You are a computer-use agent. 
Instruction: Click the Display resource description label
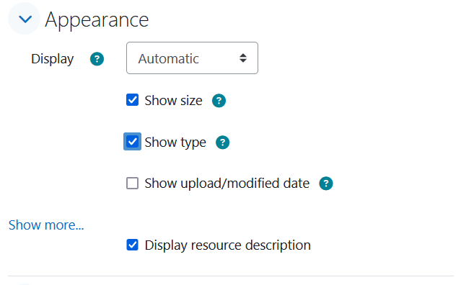(227, 245)
